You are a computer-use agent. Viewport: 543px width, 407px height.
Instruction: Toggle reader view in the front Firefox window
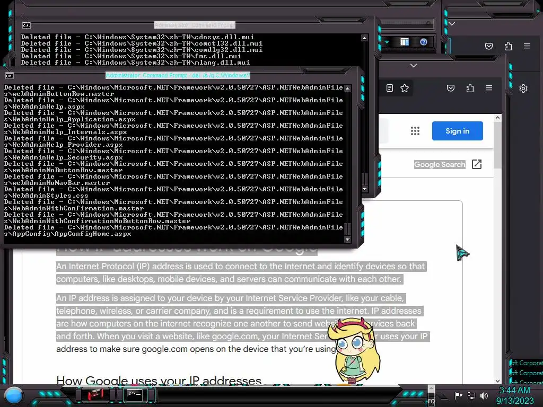[x=390, y=88]
